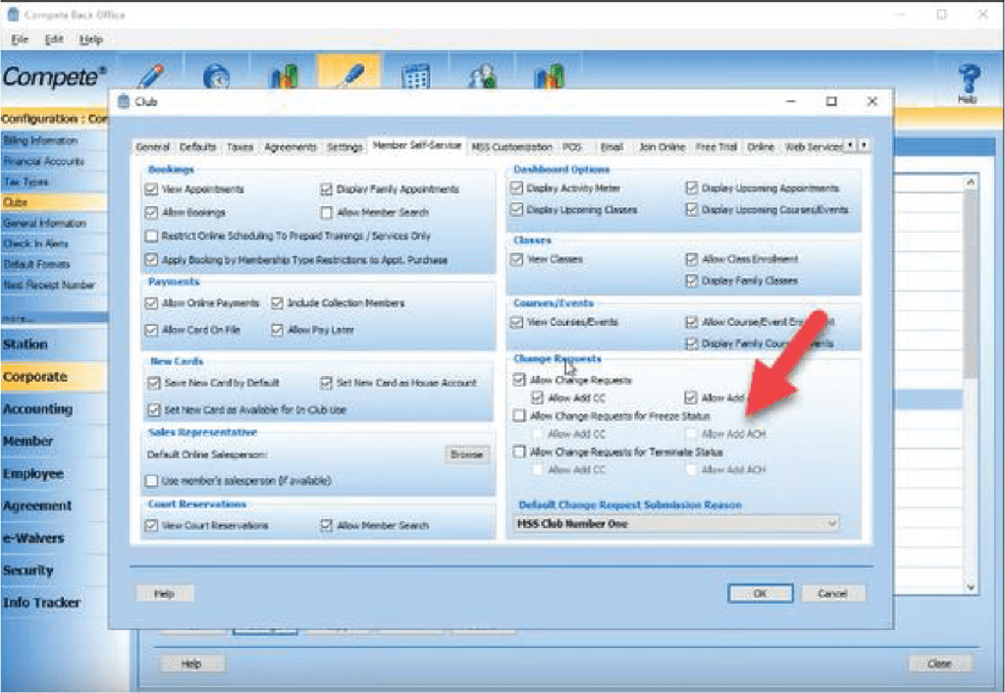1005x693 pixels.
Task: Toggle Display Activity Meter checkbox
Action: [x=516, y=187]
